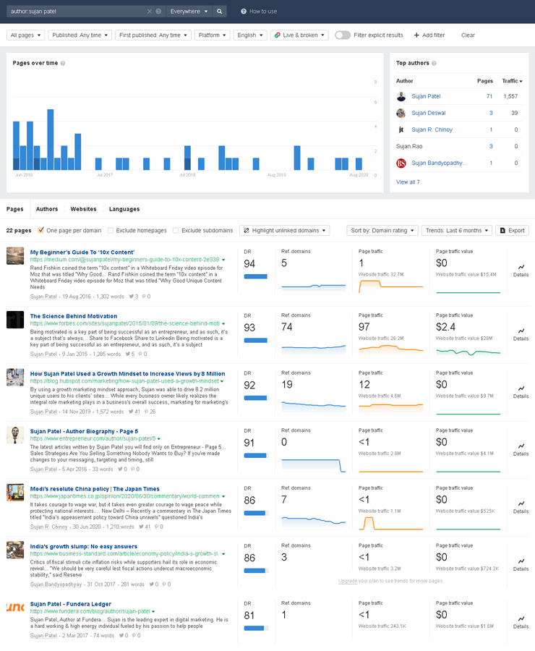Viewport: 535px width, 651px height.
Task: Toggle Filter explicit results switch
Action: tap(343, 35)
